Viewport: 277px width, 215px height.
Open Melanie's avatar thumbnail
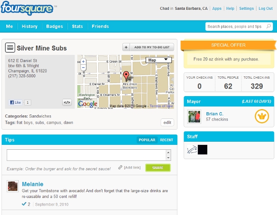pos(13,186)
